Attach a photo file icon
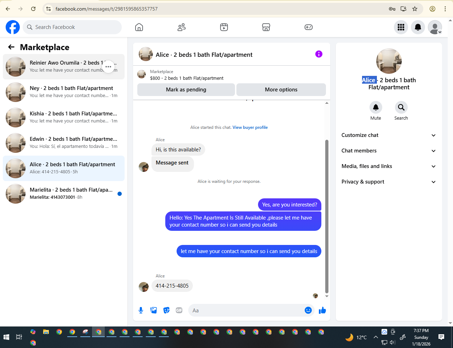Screen dimensions: 453x348 154,310
